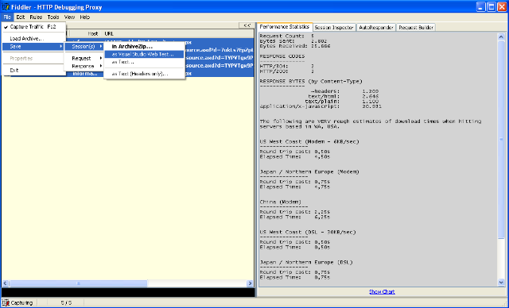Click the 'RESPONSE CODES' heading text
Image resolution: width=509 pixels, height=308 pixels.
(282, 56)
